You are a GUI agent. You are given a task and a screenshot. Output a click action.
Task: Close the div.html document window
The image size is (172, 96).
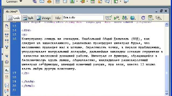tap(166, 11)
